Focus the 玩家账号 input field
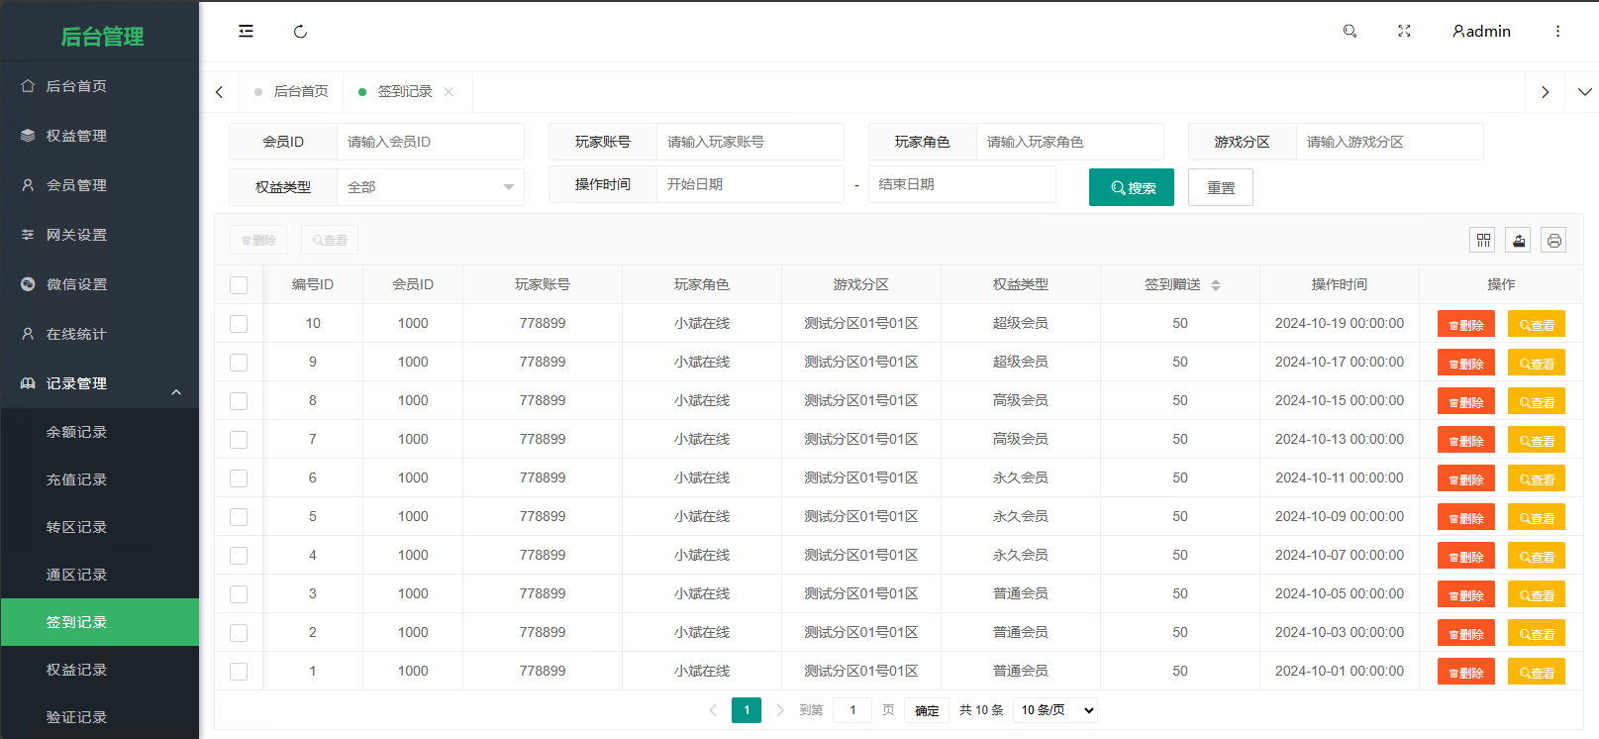This screenshot has width=1599, height=739. [750, 142]
